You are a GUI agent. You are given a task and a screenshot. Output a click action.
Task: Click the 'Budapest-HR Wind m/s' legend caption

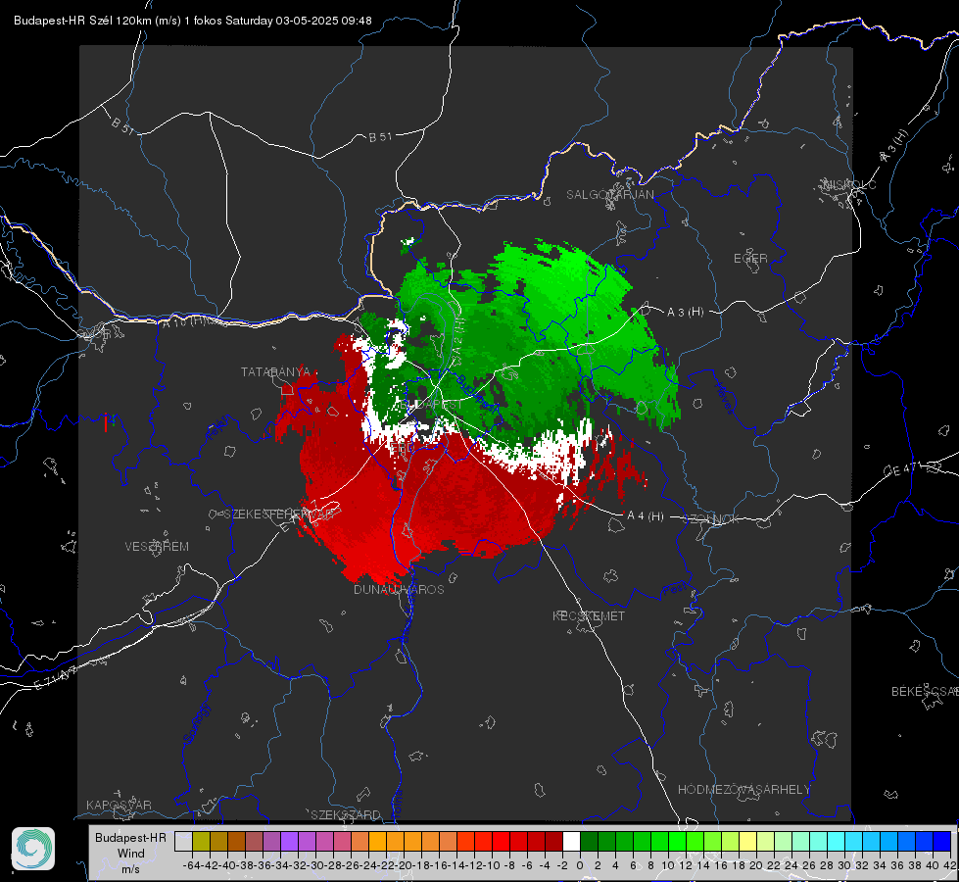131,854
